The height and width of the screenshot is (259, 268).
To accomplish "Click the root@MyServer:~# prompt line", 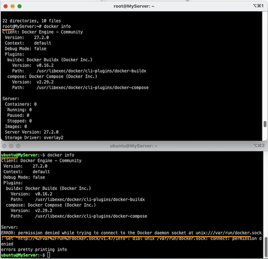I will 36,27.
